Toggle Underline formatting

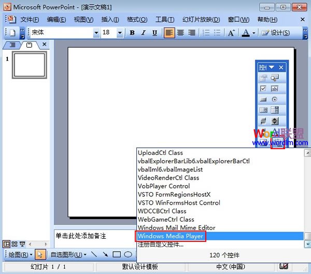pos(154,33)
